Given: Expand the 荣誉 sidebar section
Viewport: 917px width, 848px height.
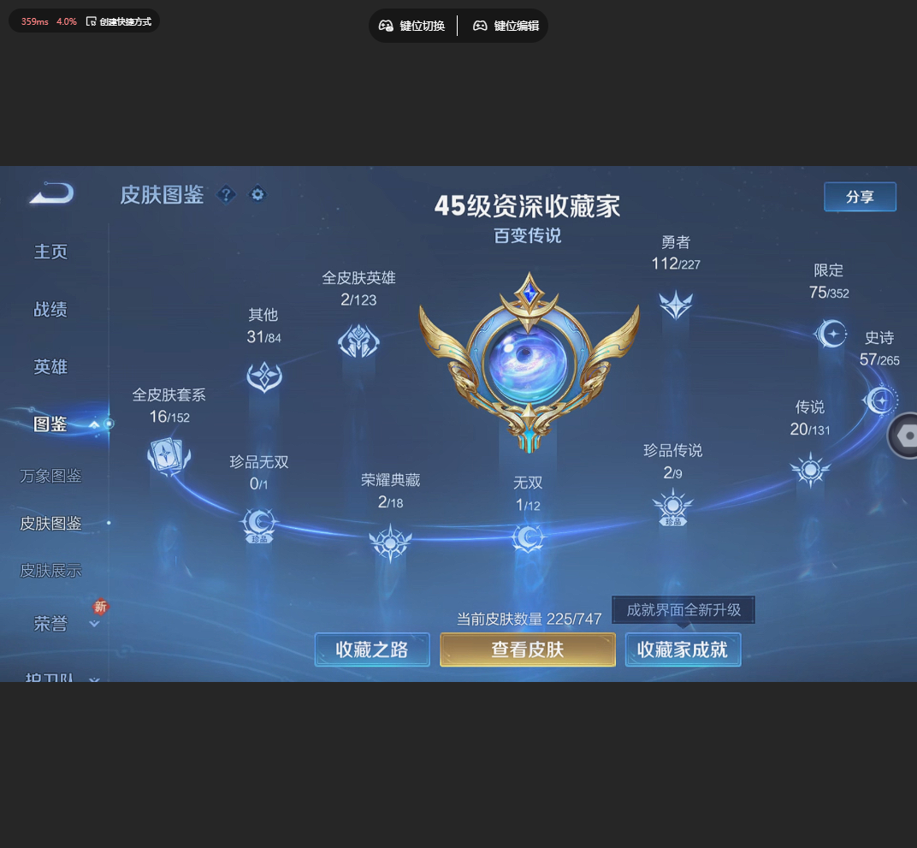Looking at the screenshot, I should click(x=94, y=624).
